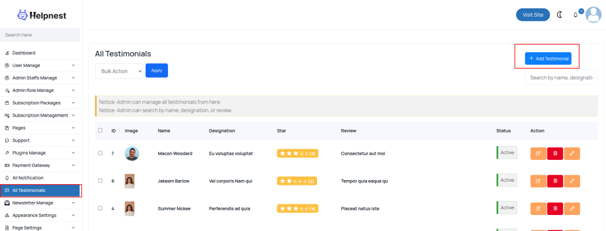Click the Subscription Packages icon
Image resolution: width=606 pixels, height=231 pixels.
[7, 103]
